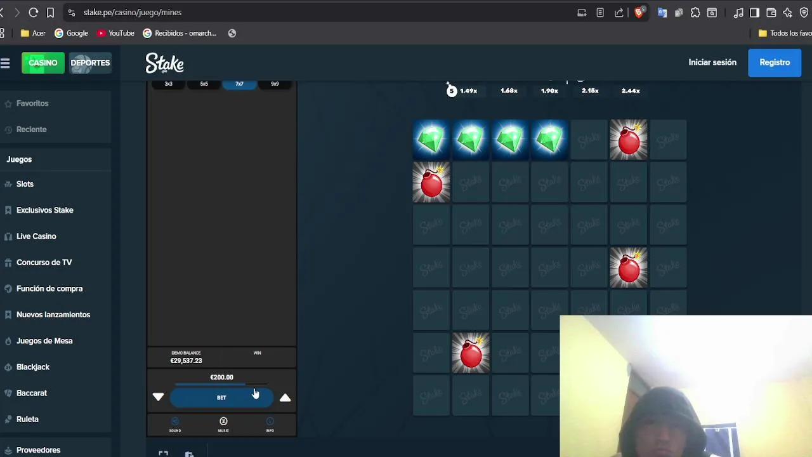Open Reciente in sidebar
The height and width of the screenshot is (457, 812).
click(x=31, y=129)
